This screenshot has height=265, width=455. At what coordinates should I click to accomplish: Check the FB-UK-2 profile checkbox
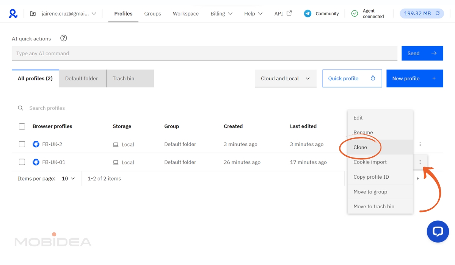(22, 144)
